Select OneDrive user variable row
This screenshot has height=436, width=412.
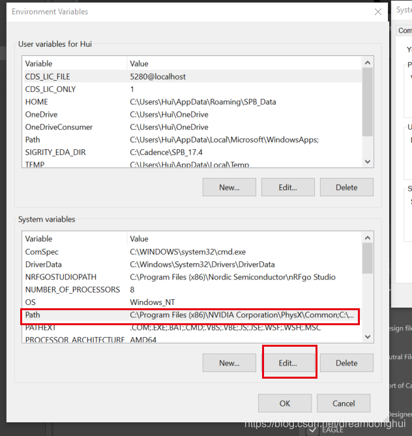pos(192,115)
